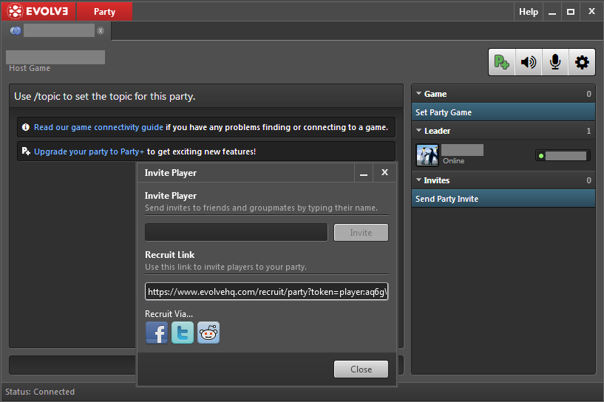Collapse the Leader section
The width and height of the screenshot is (604, 402).
(x=418, y=131)
